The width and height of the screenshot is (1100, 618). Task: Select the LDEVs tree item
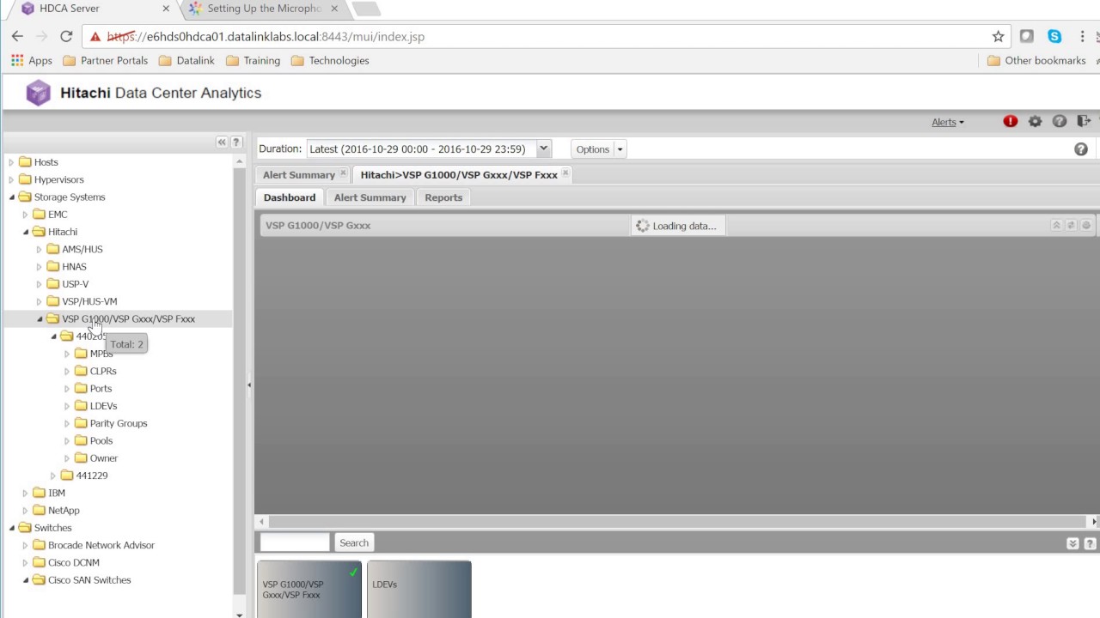pyautogui.click(x=103, y=406)
